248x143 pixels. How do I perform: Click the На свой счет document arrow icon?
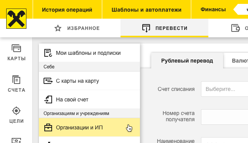pyautogui.click(x=48, y=99)
